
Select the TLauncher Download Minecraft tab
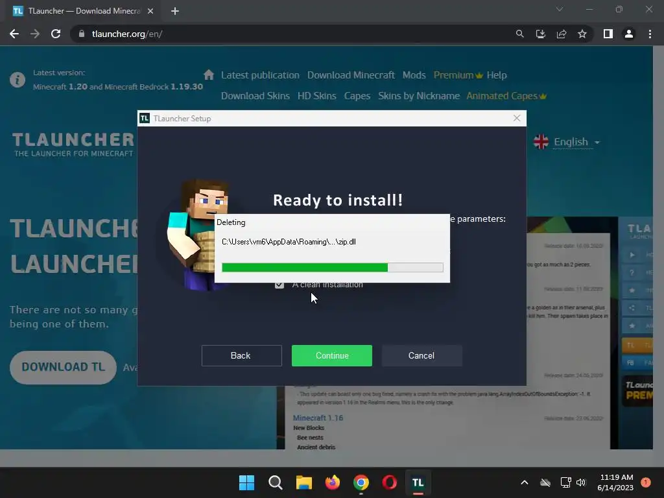pos(84,11)
